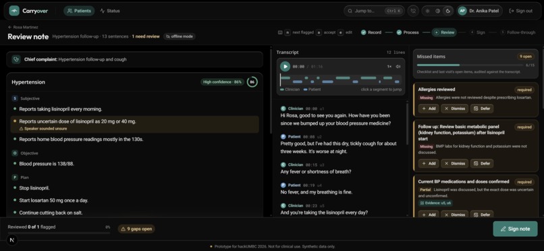The image size is (544, 251).
Task: Click the Clinician u3 avatar icon
Action: 283,165
